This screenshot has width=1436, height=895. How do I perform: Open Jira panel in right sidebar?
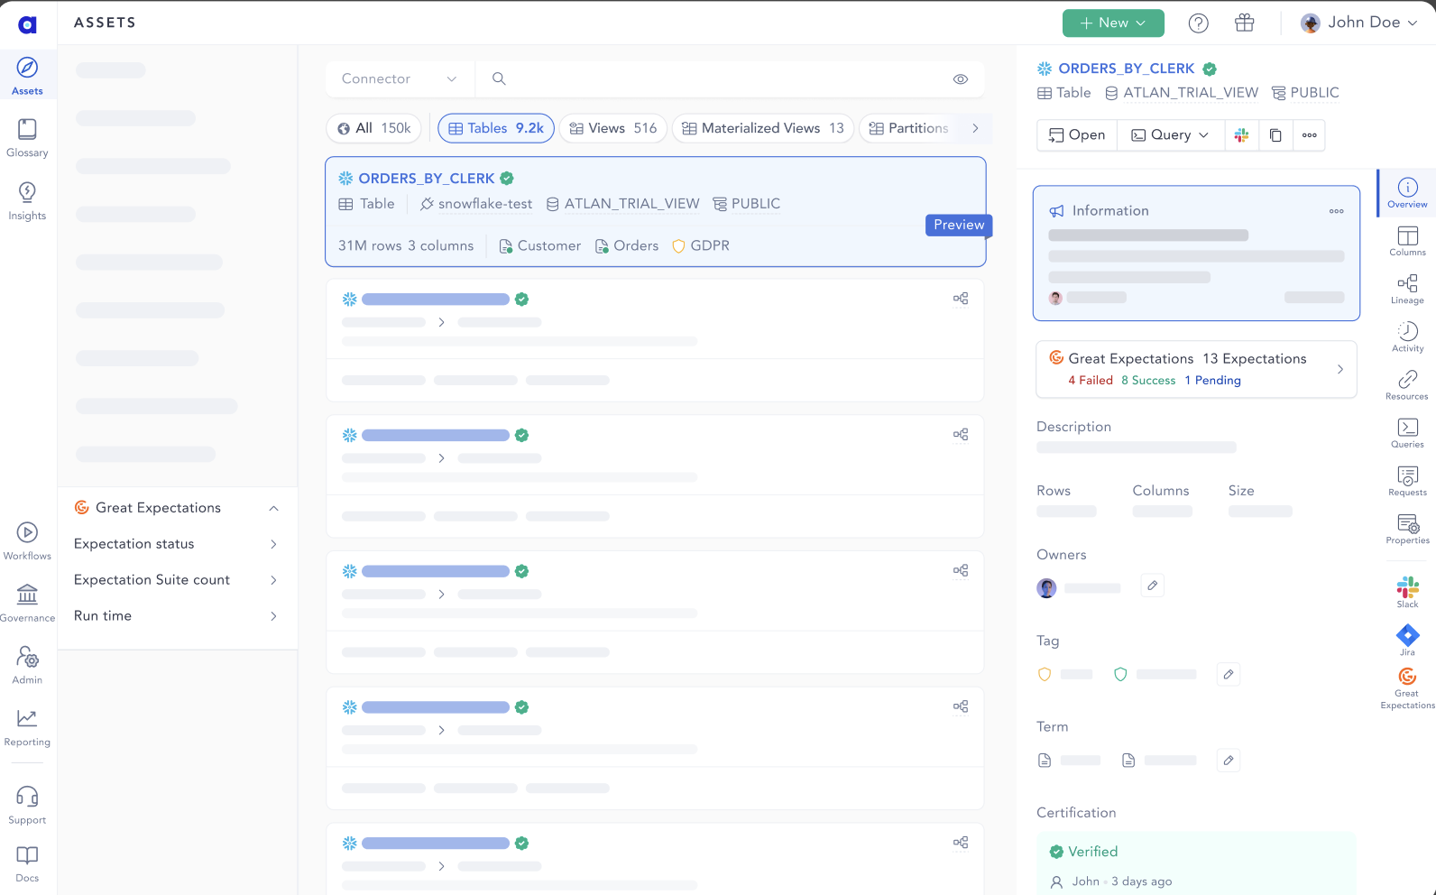pos(1407,640)
